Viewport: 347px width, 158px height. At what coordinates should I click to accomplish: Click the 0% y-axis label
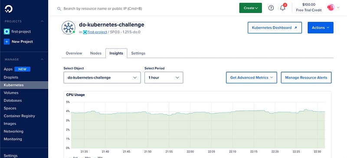68,148
